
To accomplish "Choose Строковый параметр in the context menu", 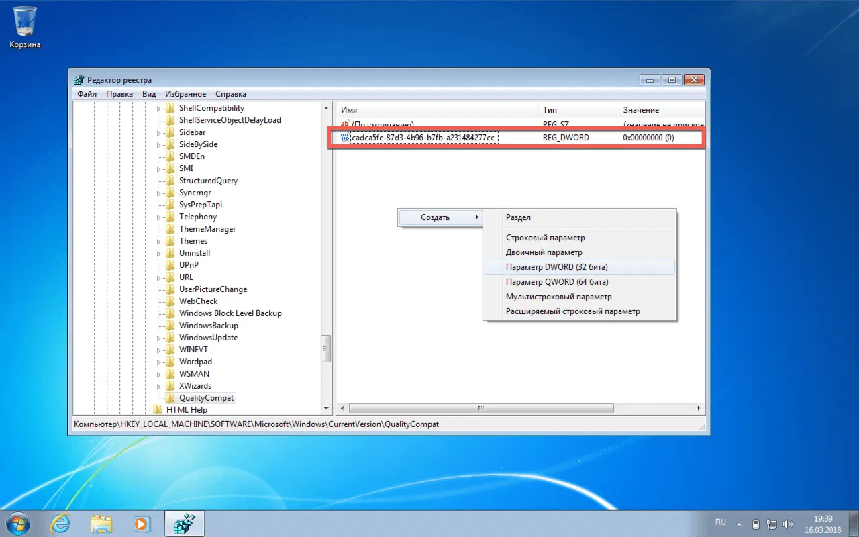I will [x=546, y=237].
